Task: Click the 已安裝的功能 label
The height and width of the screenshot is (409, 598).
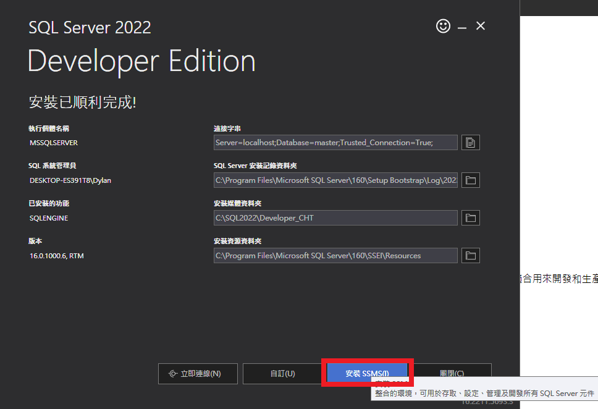Action: pos(49,203)
